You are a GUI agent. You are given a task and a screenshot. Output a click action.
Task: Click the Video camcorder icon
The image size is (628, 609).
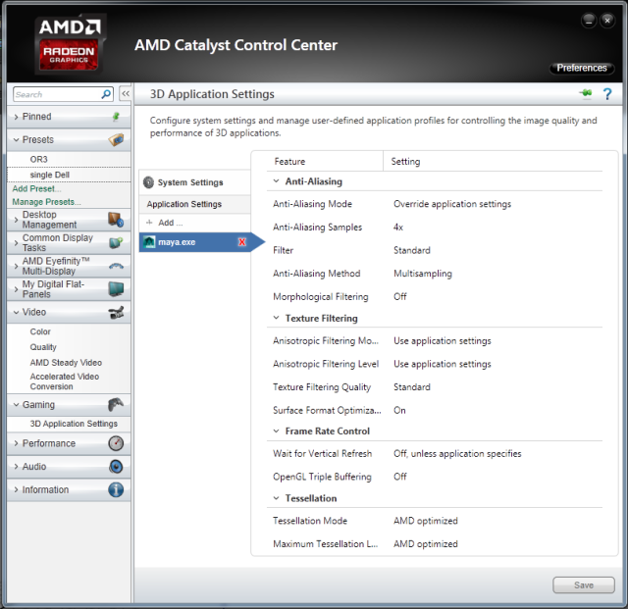[x=116, y=312]
